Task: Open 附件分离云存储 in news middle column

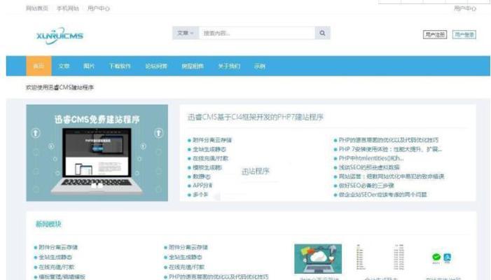Action: click(188, 247)
